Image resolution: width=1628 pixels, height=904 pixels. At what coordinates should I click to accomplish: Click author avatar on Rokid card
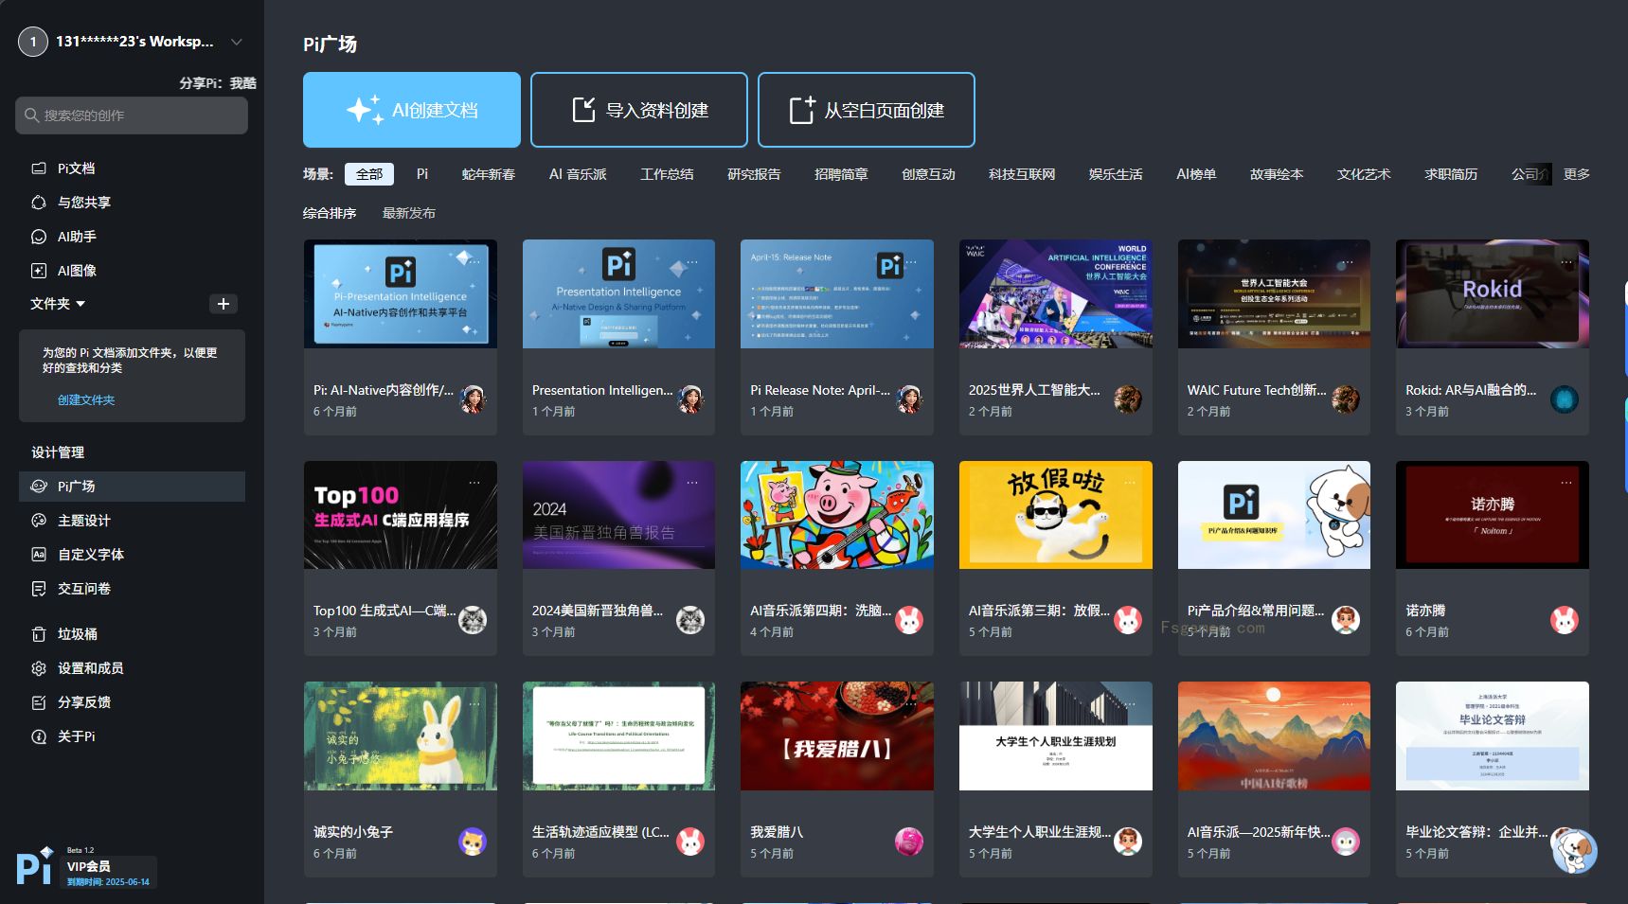[1565, 399]
